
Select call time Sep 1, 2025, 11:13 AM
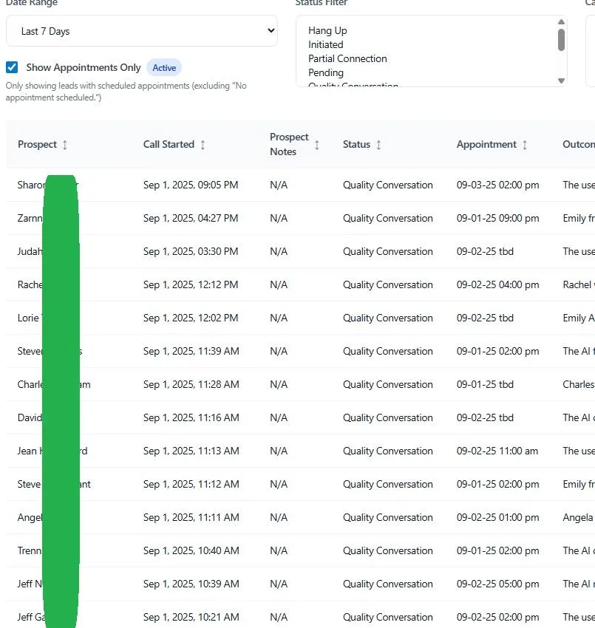click(191, 451)
